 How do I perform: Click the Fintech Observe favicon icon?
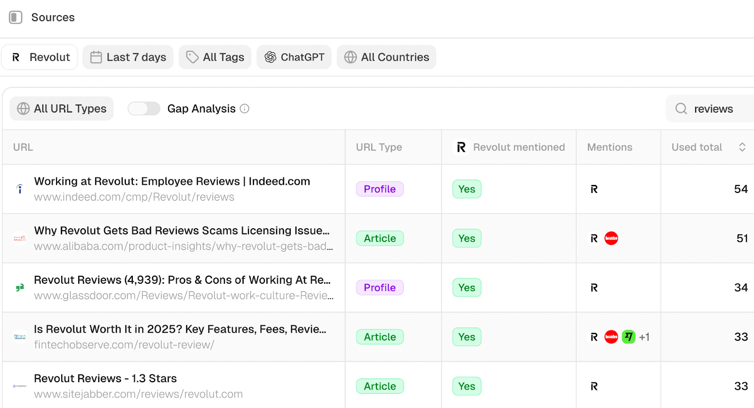[x=20, y=337]
